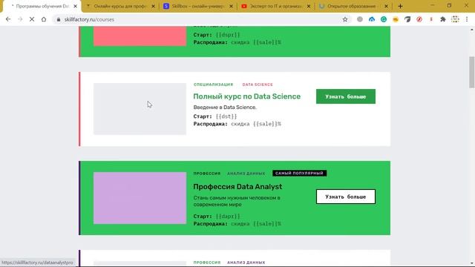The width and height of the screenshot is (475, 267).
Task: Click the yellow extension icon
Action: coord(396,19)
